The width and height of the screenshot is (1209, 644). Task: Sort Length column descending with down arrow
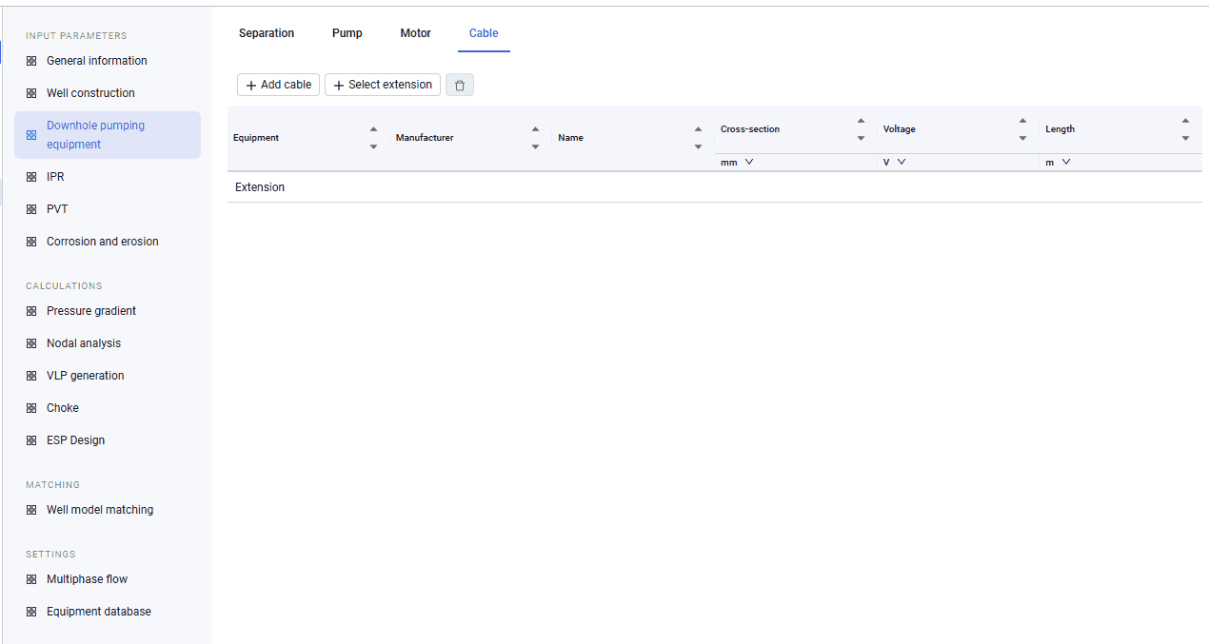pos(1185,138)
